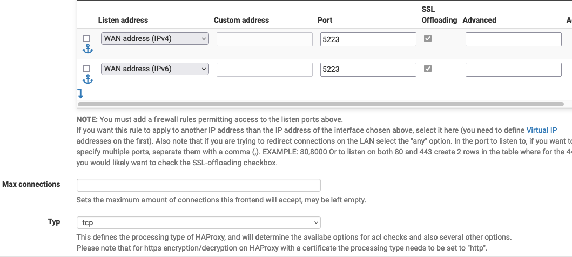Click the anchor icon on the IPv4 row
572x257 pixels.
88,50
